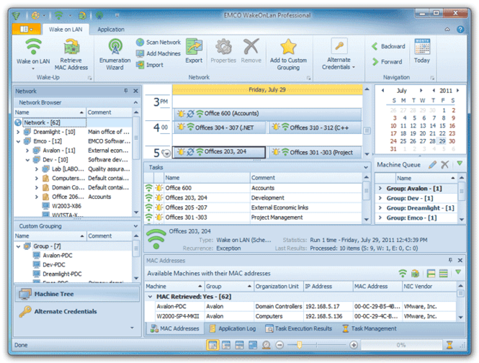The height and width of the screenshot is (363, 479).
Task: Sort by NIC Vendor column header
Action: click(429, 287)
